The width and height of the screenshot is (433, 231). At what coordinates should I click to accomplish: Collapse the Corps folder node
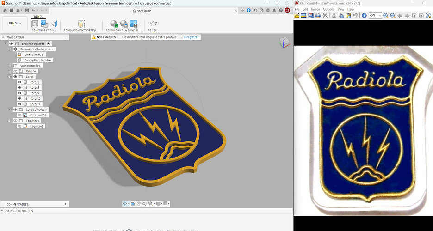10,77
